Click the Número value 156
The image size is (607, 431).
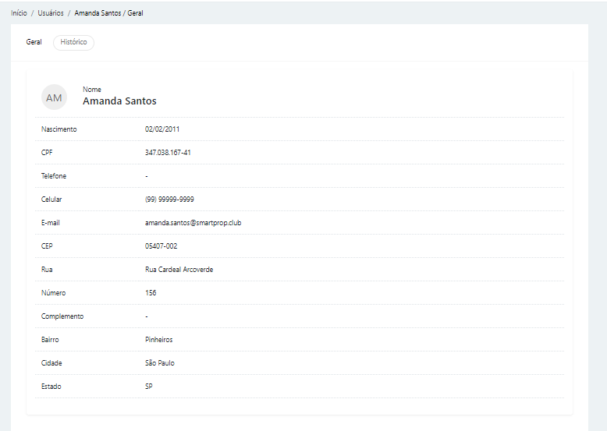pos(151,293)
